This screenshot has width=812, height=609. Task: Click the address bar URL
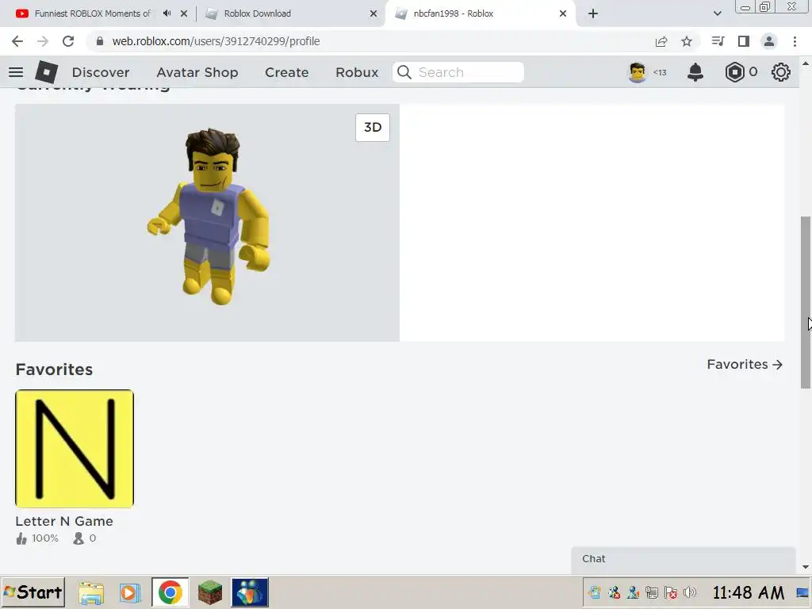click(216, 41)
